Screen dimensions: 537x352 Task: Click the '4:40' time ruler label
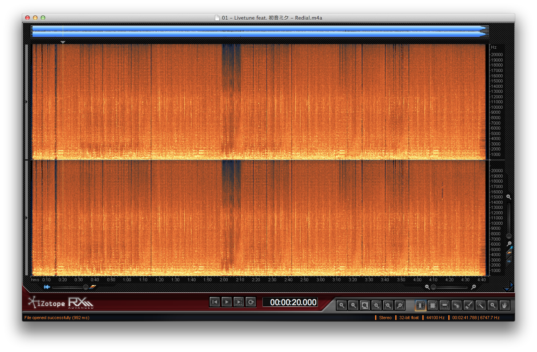click(x=482, y=280)
